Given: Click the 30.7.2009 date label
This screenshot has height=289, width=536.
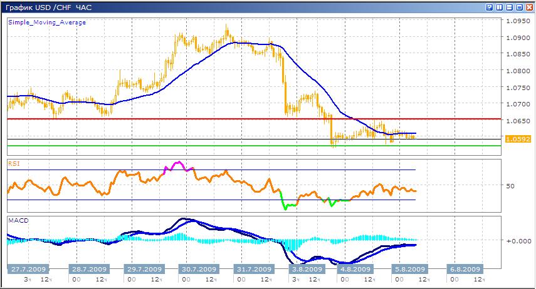Looking at the screenshot, I should 198,269.
